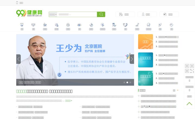Screen dimensions: 195x122
Task: Click green read-more link ending with >
Action: 69,101
